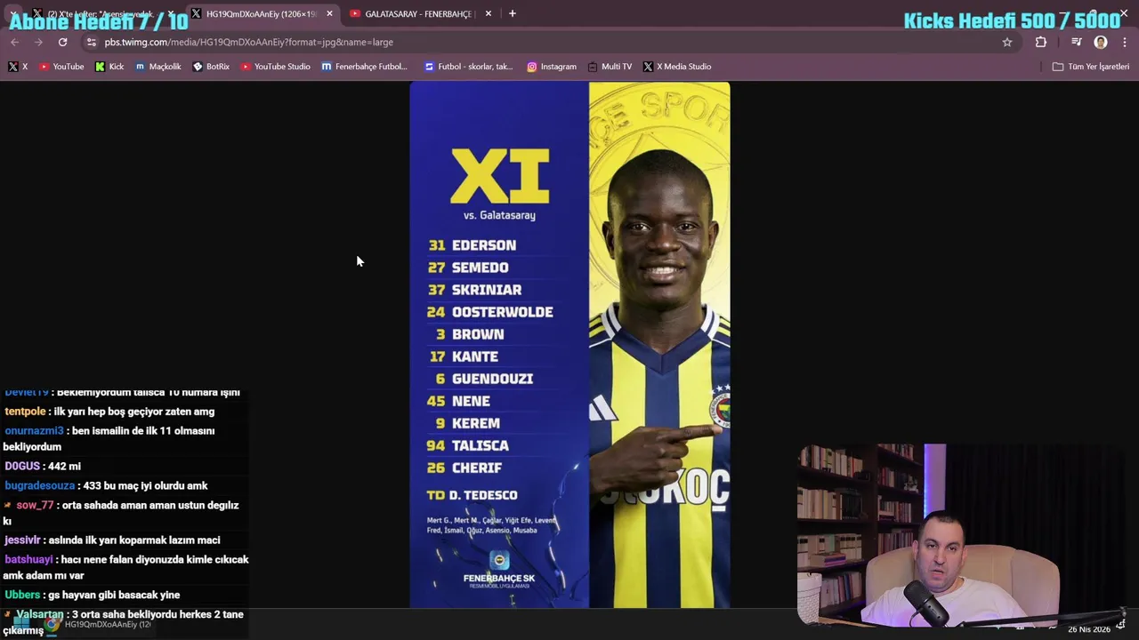Click the bugradesouza chat message
Image resolution: width=1139 pixels, height=640 pixels.
[x=106, y=485]
